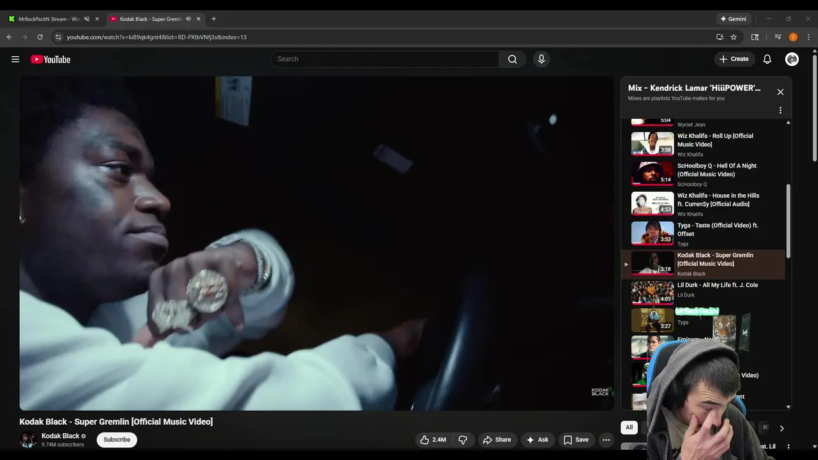Open the Create menu button
Viewport: 818px width, 460px height.
pyautogui.click(x=734, y=59)
